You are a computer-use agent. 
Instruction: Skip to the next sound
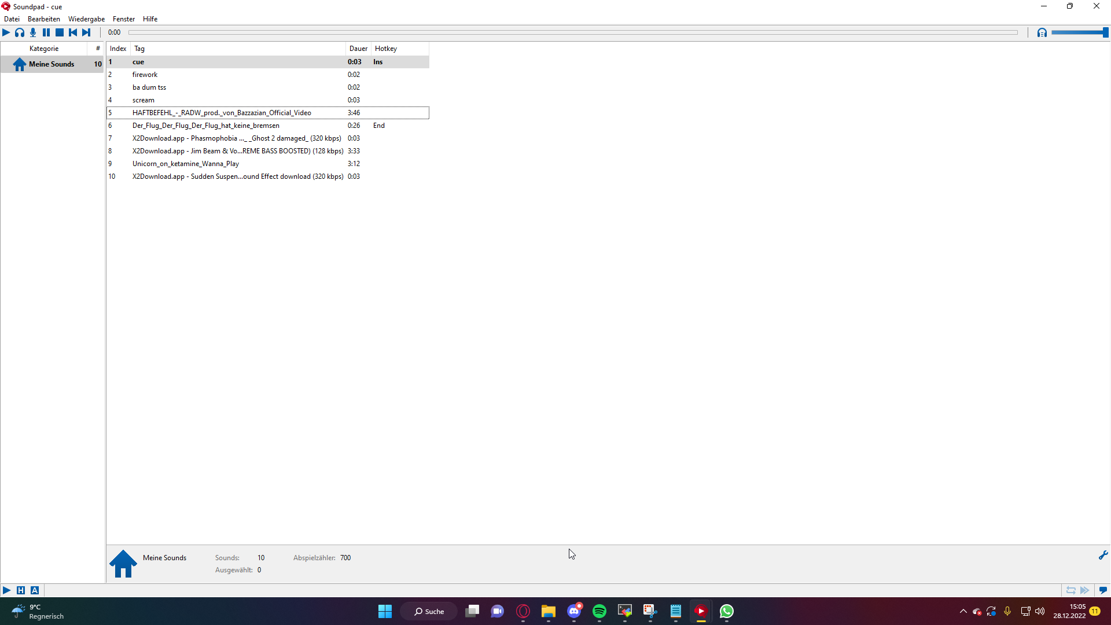[x=86, y=32]
